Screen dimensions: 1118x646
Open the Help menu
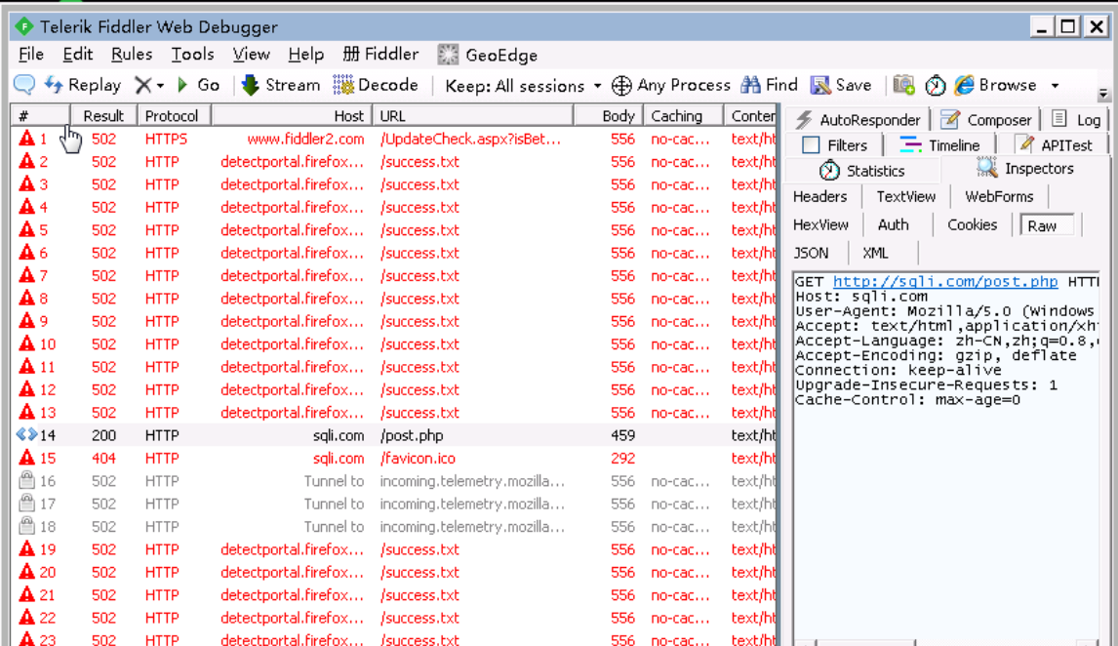(306, 55)
